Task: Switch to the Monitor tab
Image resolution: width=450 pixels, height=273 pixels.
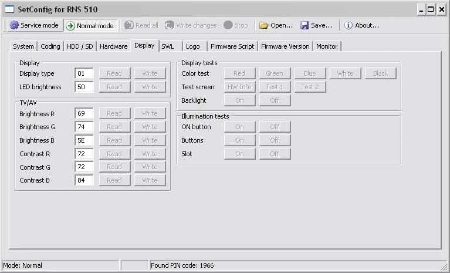Action: 327,46
